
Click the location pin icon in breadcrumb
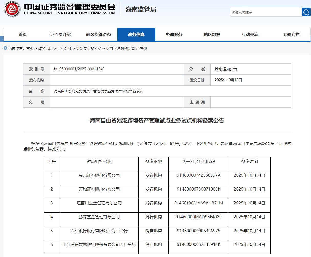pyautogui.click(x=5, y=48)
